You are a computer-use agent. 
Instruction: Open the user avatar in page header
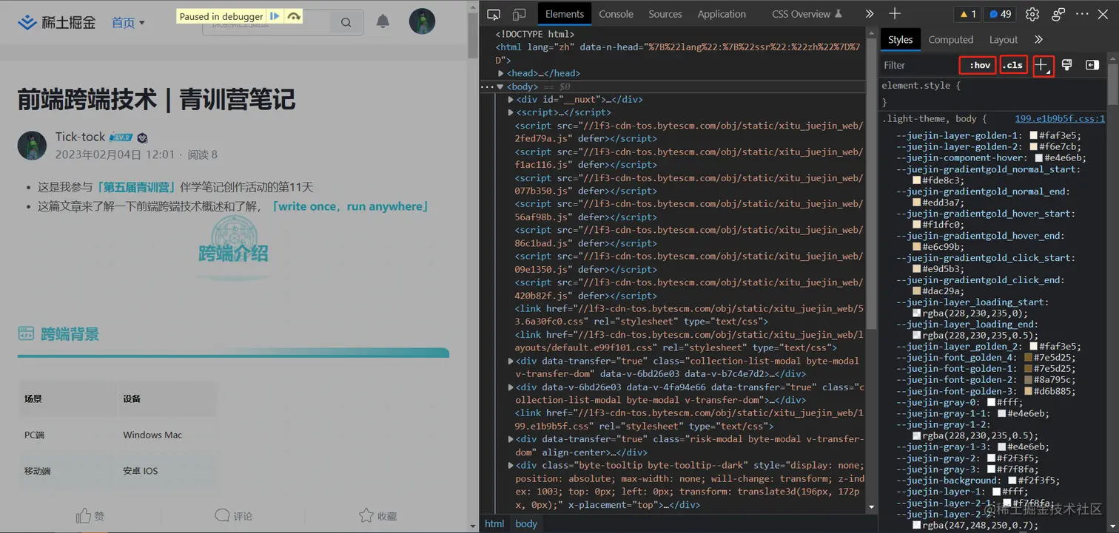coord(422,21)
